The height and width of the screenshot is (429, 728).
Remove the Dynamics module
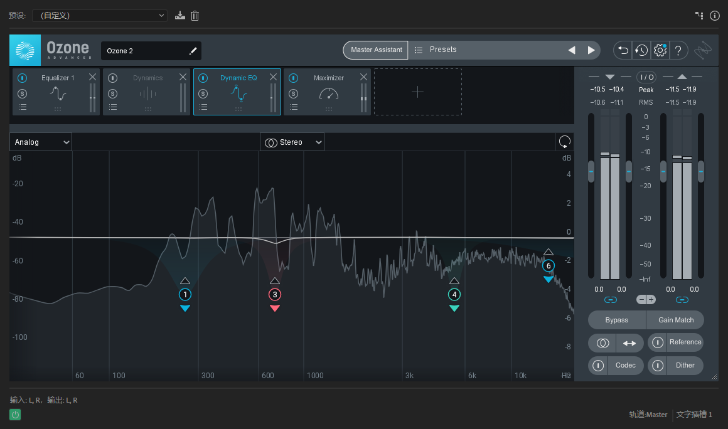[x=183, y=77]
